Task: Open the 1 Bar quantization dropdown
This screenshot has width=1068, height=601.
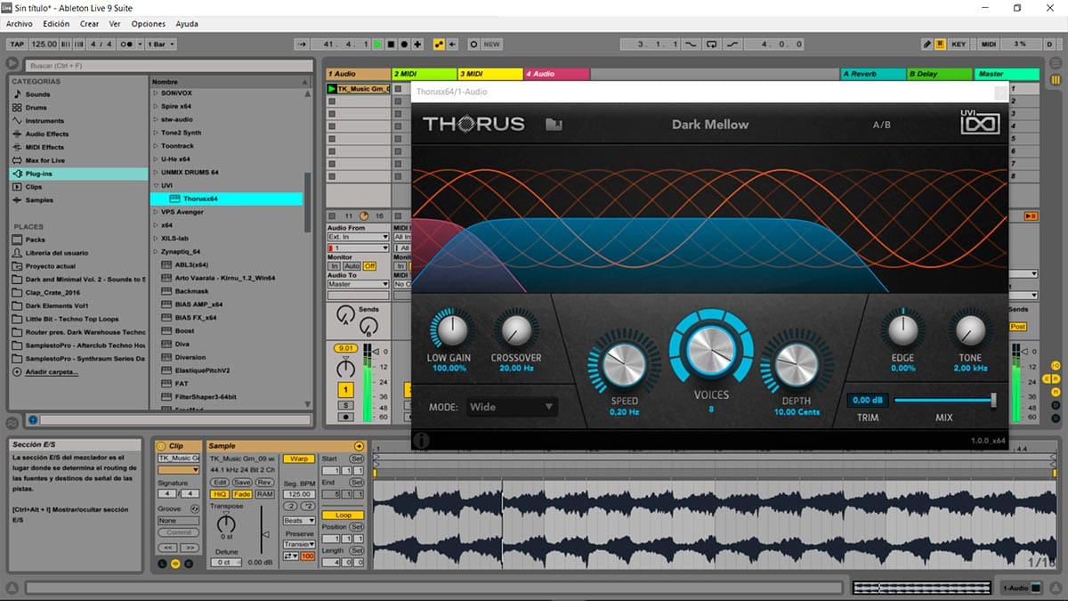Action: [160, 44]
